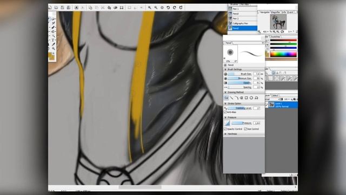Click the Brush Size slider
This screenshot has width=346, height=195.
[239, 74]
